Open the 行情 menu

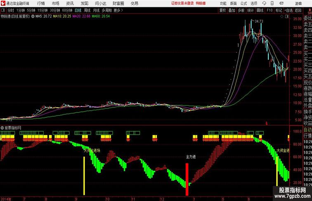click(41, 3)
